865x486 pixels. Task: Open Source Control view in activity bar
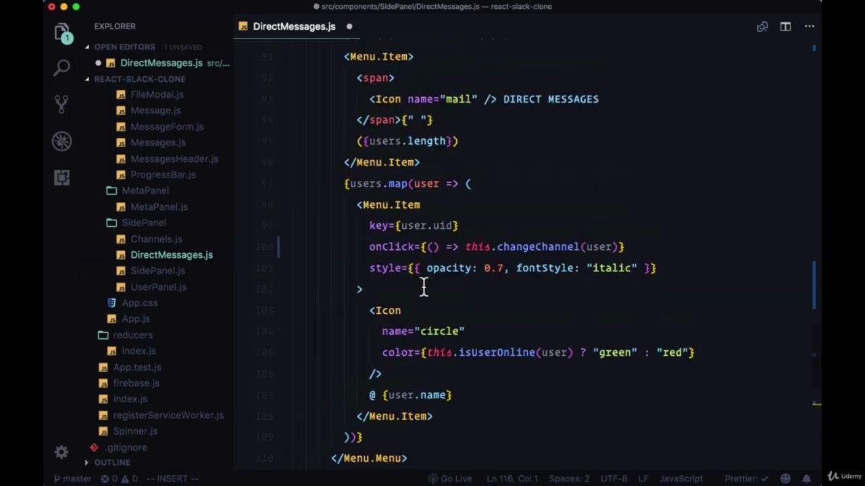(x=61, y=103)
